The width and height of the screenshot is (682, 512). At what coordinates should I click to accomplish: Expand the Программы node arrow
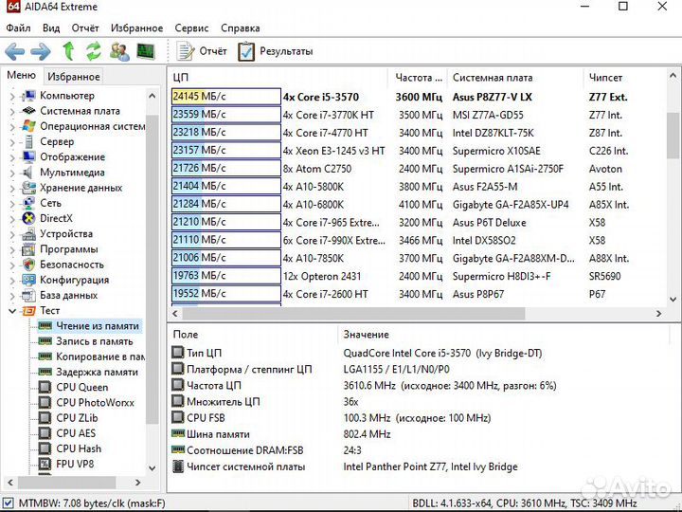[x=12, y=249]
